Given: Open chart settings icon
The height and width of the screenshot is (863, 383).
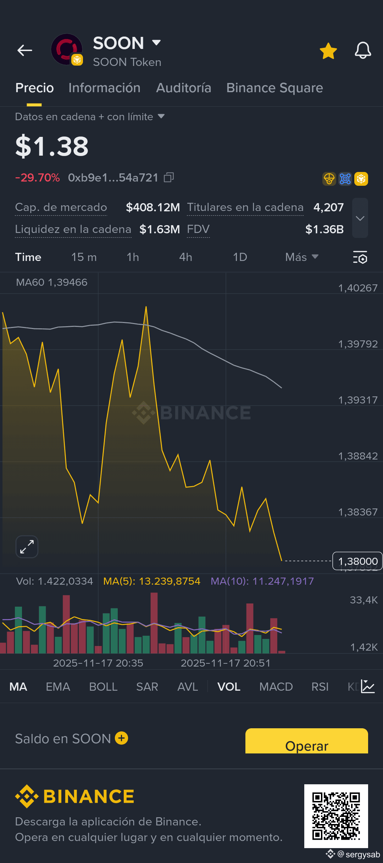Looking at the screenshot, I should pos(360,257).
